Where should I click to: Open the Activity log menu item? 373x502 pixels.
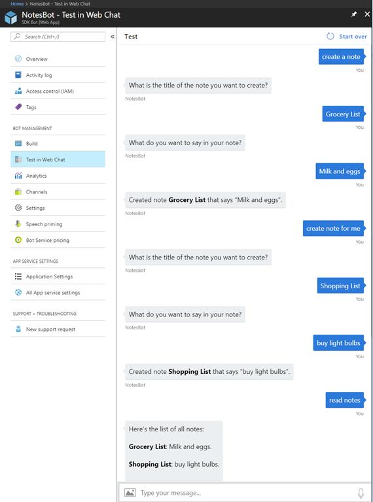tap(58, 75)
